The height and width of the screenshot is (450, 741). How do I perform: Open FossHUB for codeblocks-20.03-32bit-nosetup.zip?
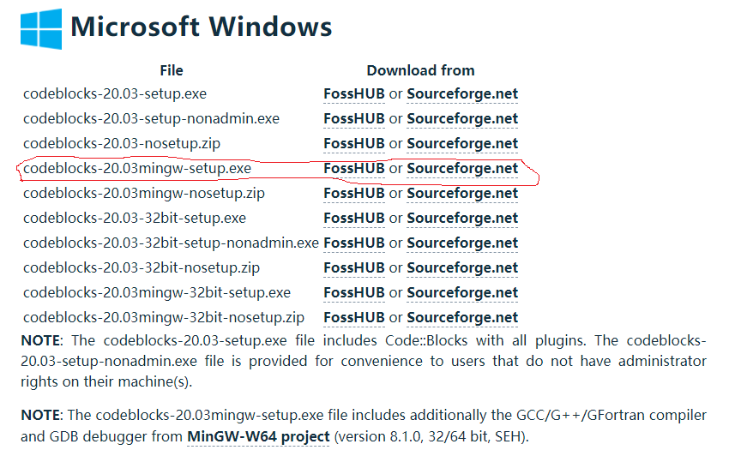pos(354,267)
